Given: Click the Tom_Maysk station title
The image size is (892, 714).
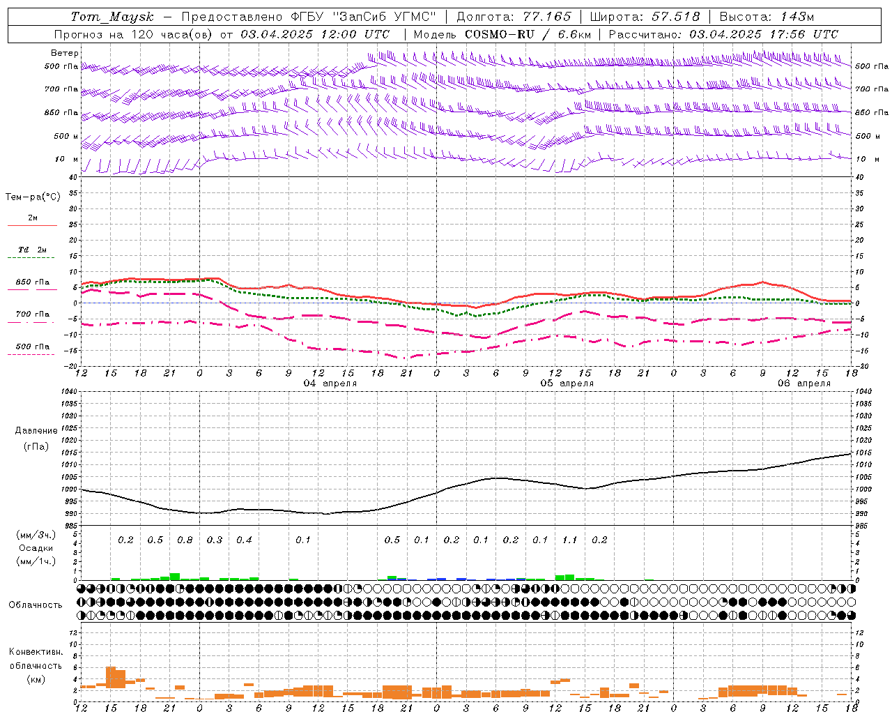Looking at the screenshot, I should tap(112, 17).
